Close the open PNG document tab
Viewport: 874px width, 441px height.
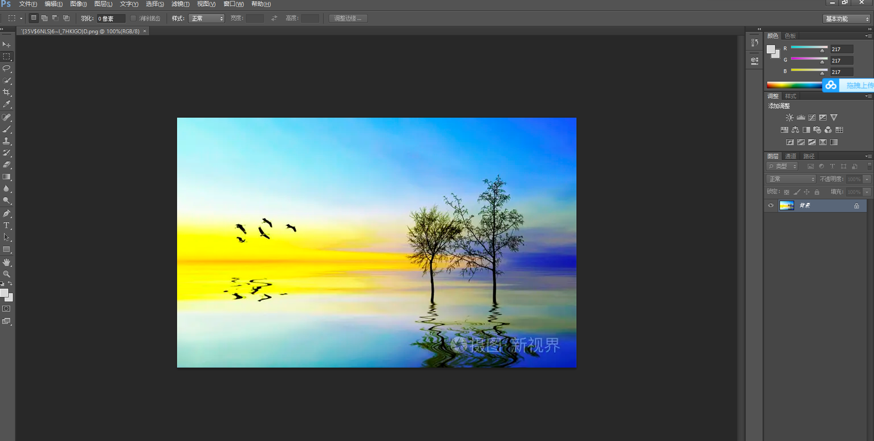(145, 31)
